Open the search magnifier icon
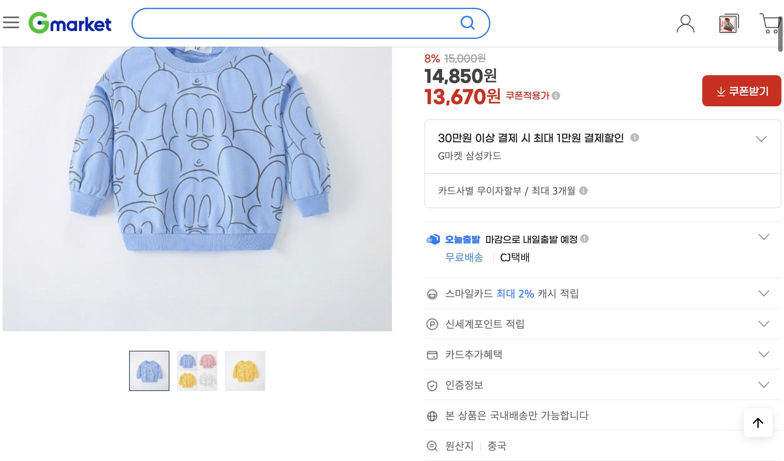This screenshot has width=784, height=461. (468, 23)
